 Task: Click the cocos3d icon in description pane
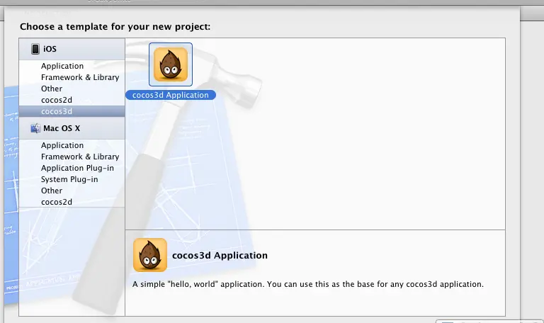pyautogui.click(x=150, y=255)
